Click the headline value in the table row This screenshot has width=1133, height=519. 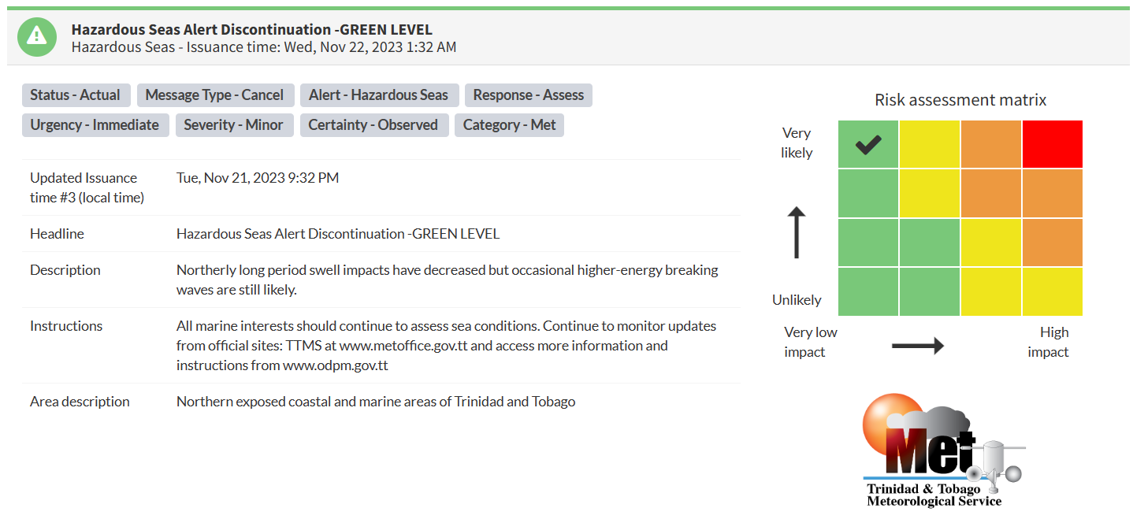[x=338, y=234]
